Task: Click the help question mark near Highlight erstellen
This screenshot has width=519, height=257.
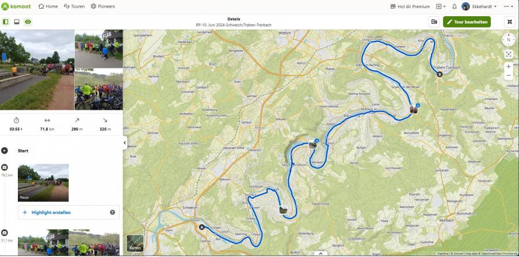Action: click(112, 212)
